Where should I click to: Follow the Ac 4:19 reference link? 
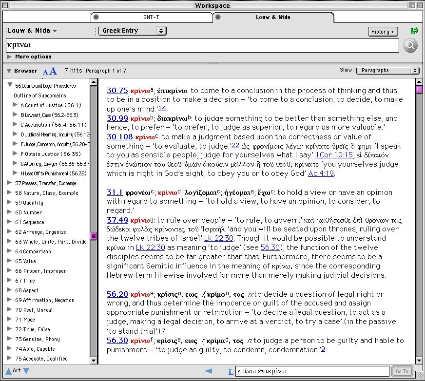321,173
